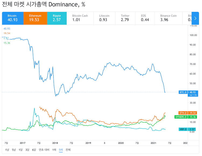Click the chart title heading

point(44,4)
